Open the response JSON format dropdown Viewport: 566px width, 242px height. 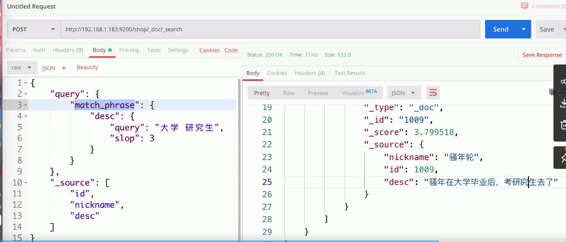click(404, 93)
